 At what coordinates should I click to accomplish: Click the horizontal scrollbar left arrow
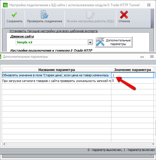pos(4,144)
